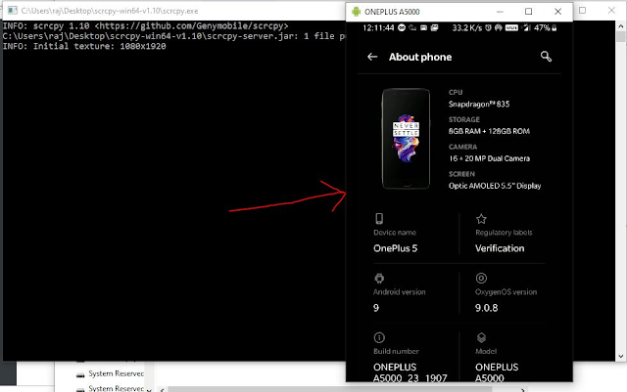Click the console scrollbar up arrow
Screen dimensions: 627x392
(x=620, y=26)
